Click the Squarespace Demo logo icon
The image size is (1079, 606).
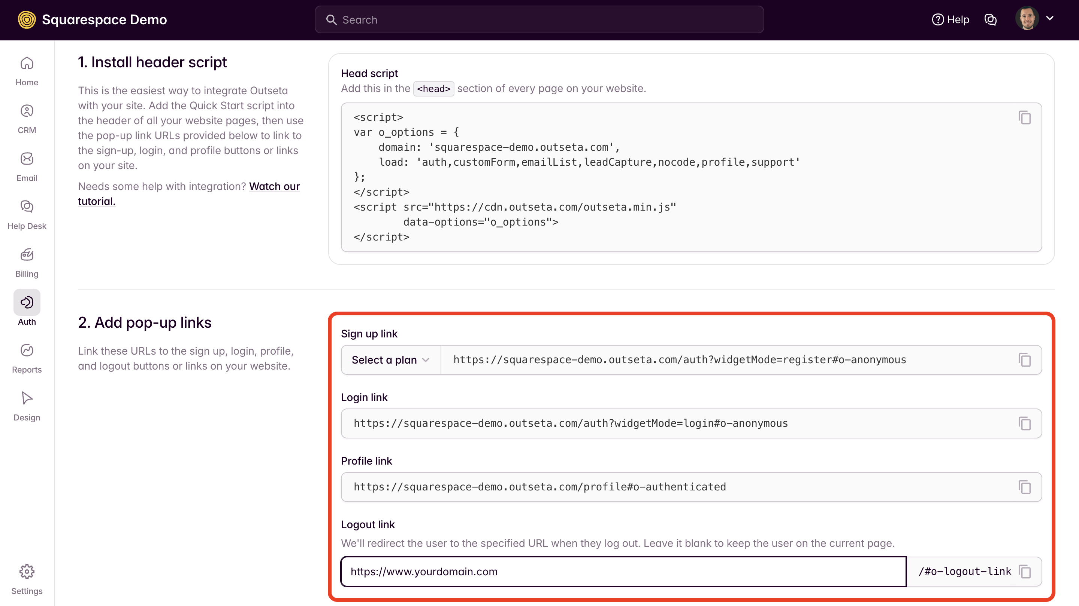tap(27, 20)
